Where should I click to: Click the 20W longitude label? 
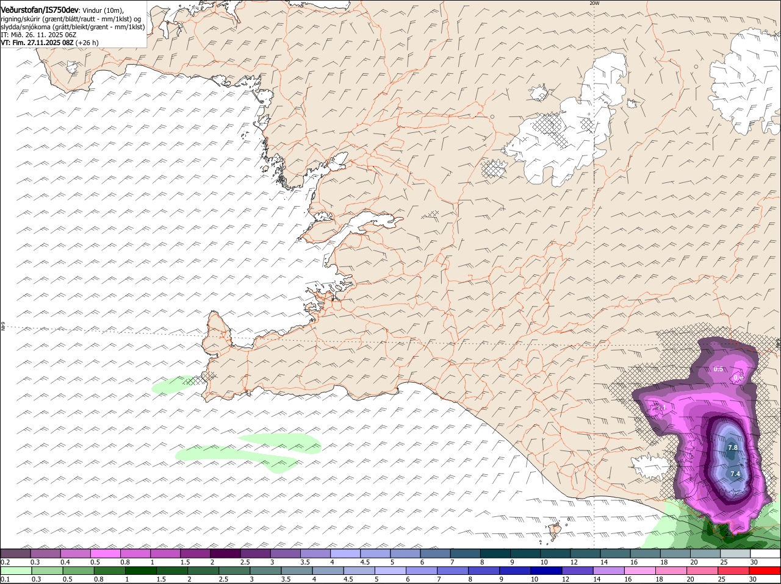coord(594,3)
